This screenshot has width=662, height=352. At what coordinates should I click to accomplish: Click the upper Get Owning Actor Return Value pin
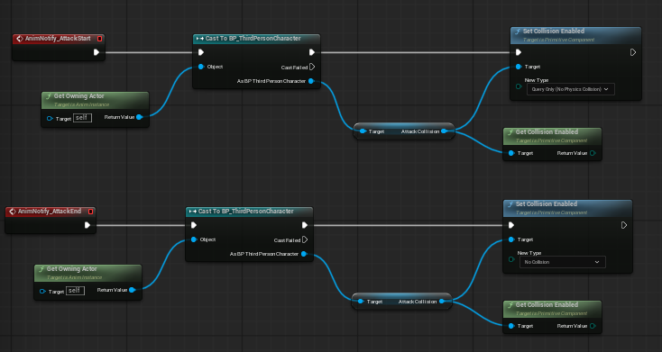click(139, 117)
